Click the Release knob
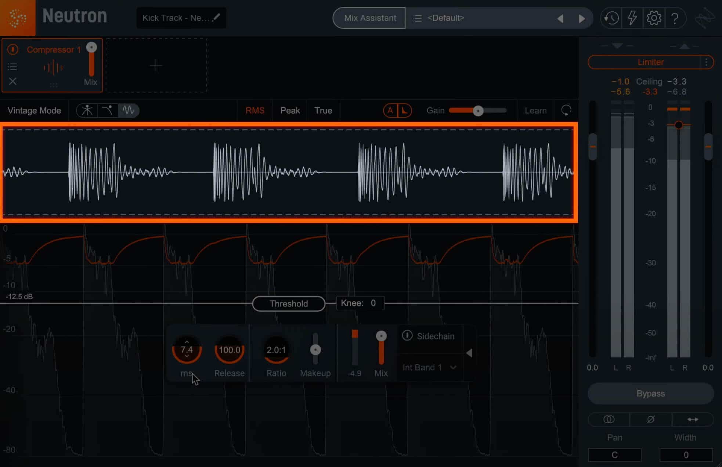Screen dimensions: 722x467 click(x=230, y=350)
